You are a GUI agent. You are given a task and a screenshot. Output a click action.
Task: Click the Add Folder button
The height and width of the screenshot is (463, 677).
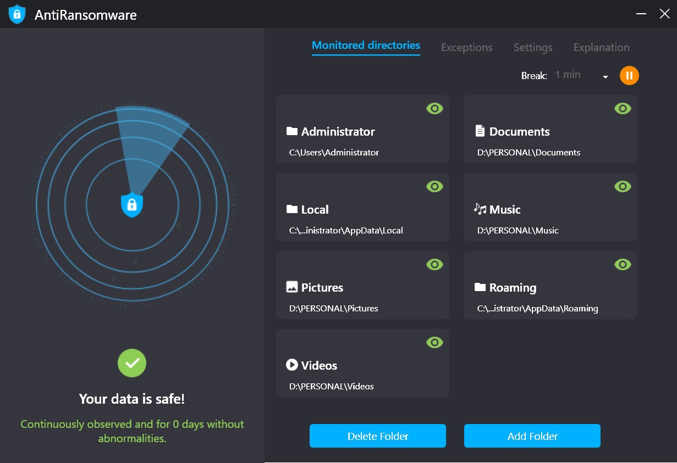pyautogui.click(x=532, y=436)
